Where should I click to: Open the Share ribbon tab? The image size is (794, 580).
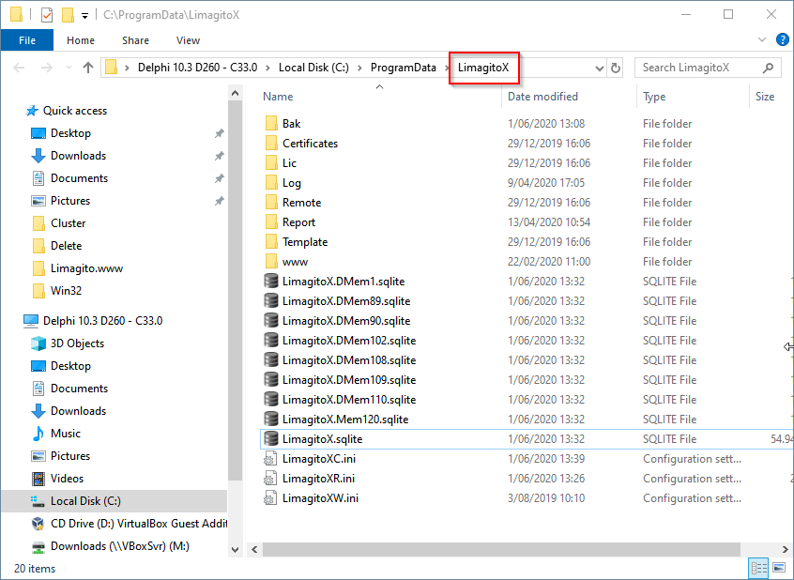click(135, 40)
